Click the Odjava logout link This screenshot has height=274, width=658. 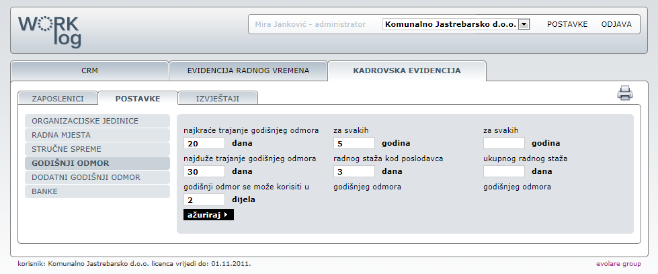(616, 24)
